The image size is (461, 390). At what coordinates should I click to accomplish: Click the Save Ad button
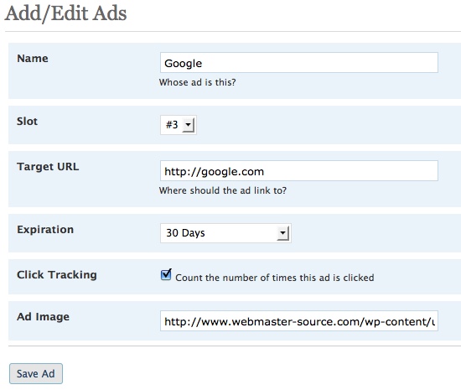click(36, 374)
